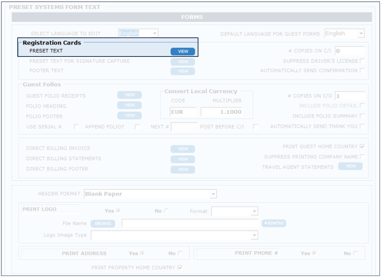This screenshot has width=381, height=277.
Task: Open Travel Agent Statements VIEW button
Action: [350, 166]
